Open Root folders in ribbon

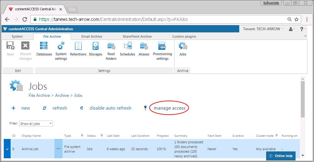pyautogui.click(x=111, y=51)
